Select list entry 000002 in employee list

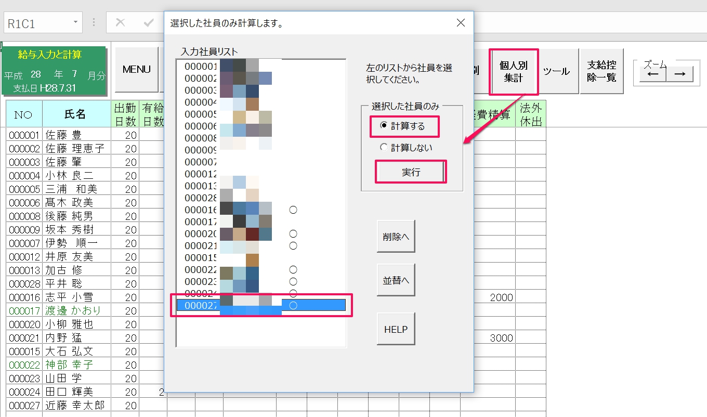point(261,78)
